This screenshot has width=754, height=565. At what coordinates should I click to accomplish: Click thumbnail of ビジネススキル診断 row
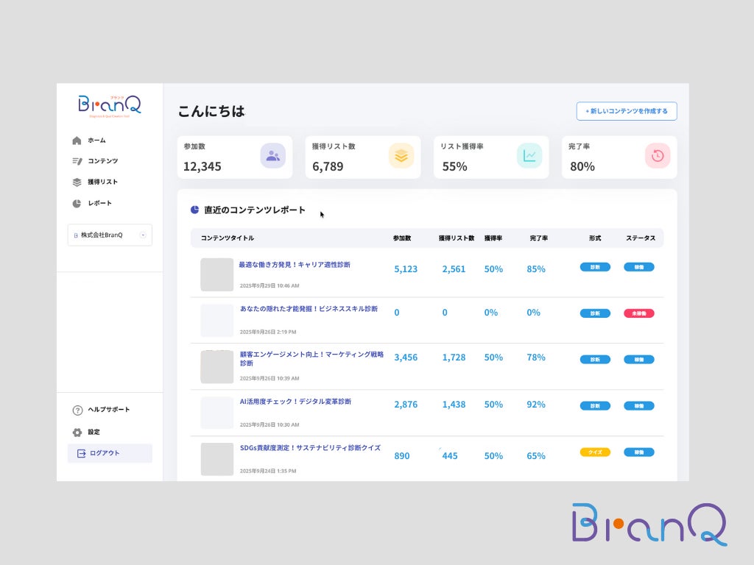pyautogui.click(x=217, y=321)
